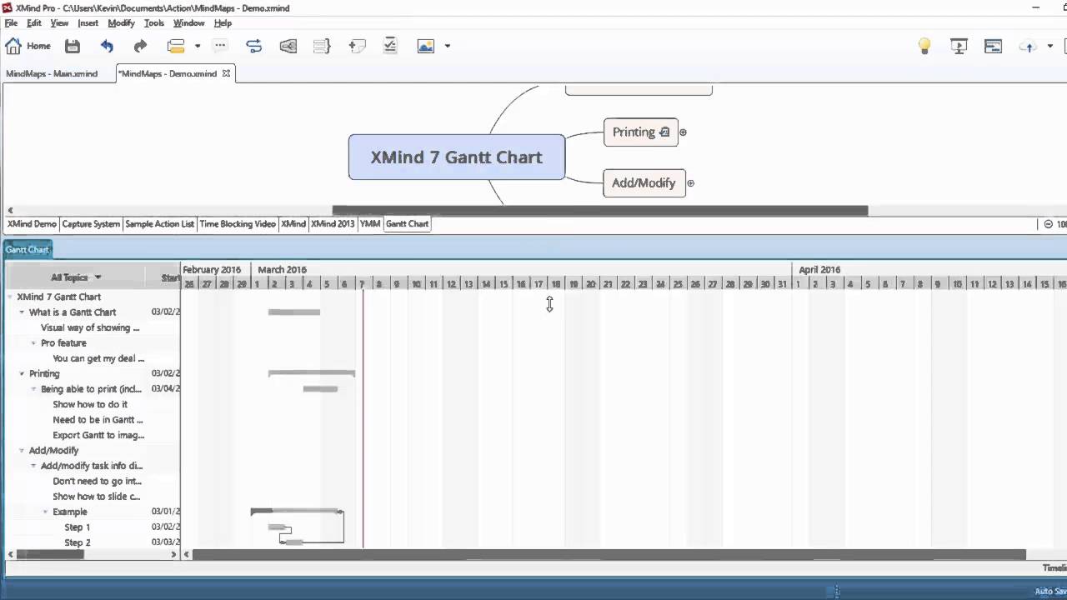Click the mind map horizontal scrollbar
The image size is (1067, 600).
[x=600, y=211]
